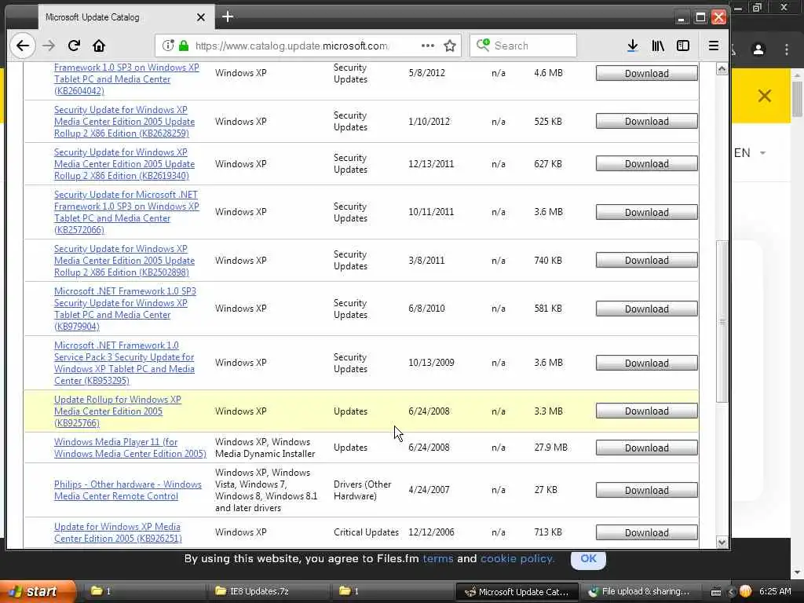
Task: Open Update Rollup KB925766 link
Action: click(x=118, y=411)
